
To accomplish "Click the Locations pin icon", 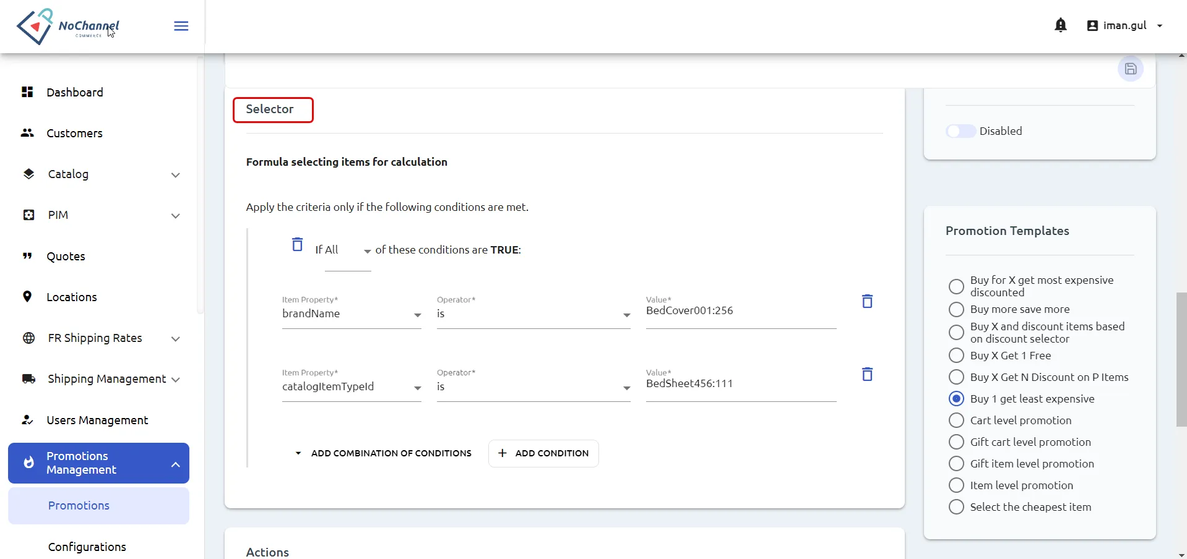I will 27,297.
